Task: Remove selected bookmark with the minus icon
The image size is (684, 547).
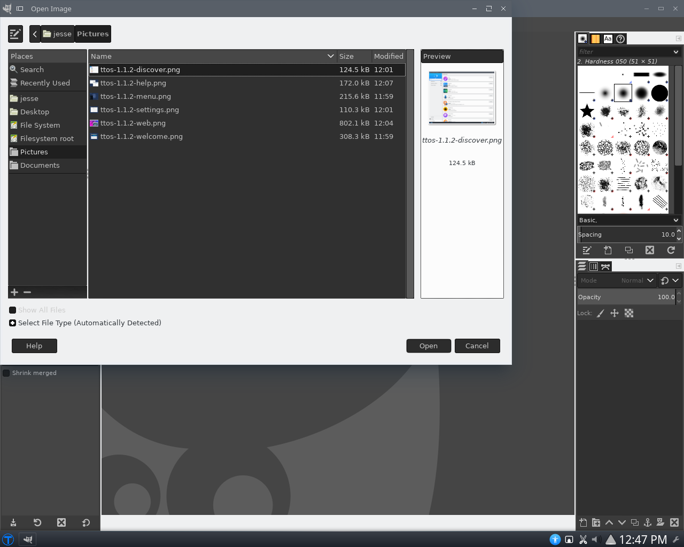Action: tap(27, 292)
